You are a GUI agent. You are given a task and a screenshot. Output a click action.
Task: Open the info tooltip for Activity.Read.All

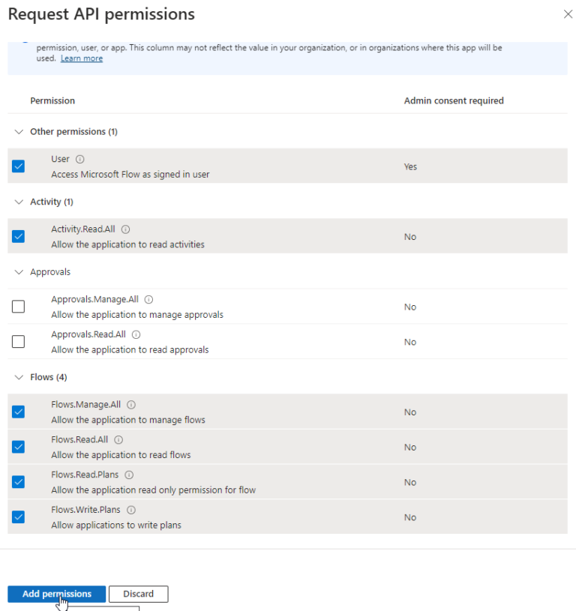[x=124, y=229]
